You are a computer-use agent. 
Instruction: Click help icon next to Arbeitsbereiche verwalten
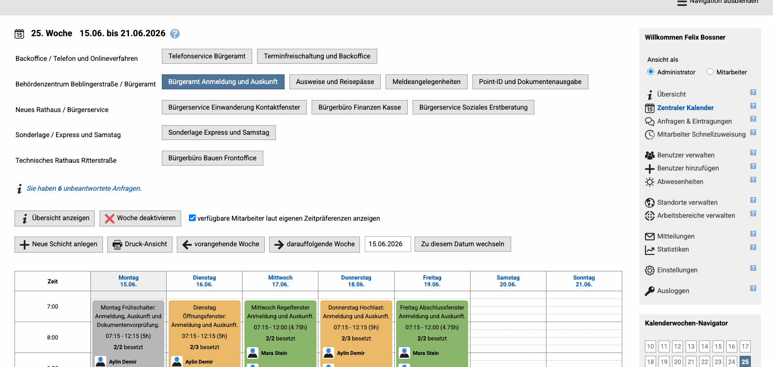coord(753,213)
